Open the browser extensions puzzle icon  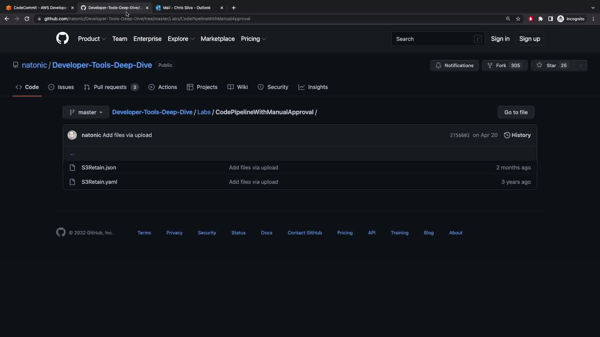pyautogui.click(x=541, y=19)
